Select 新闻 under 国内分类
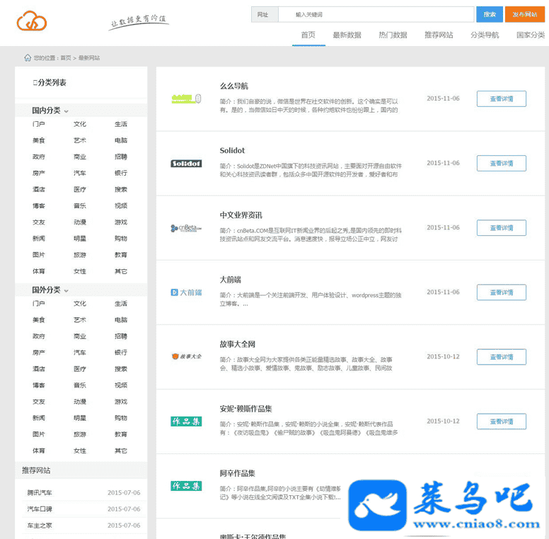The height and width of the screenshot is (539, 549). point(38,239)
